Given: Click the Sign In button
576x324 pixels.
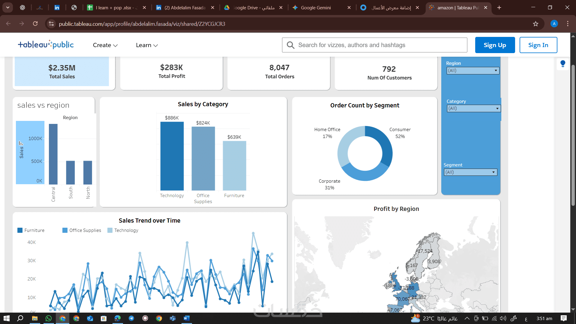Looking at the screenshot, I should [538, 45].
